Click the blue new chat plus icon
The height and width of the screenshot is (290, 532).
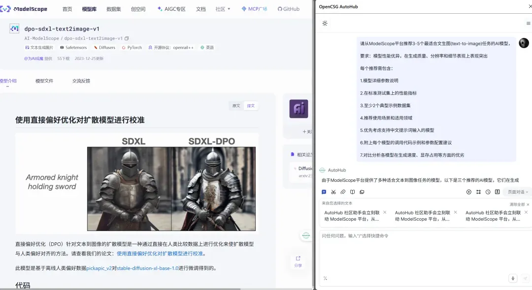[324, 192]
